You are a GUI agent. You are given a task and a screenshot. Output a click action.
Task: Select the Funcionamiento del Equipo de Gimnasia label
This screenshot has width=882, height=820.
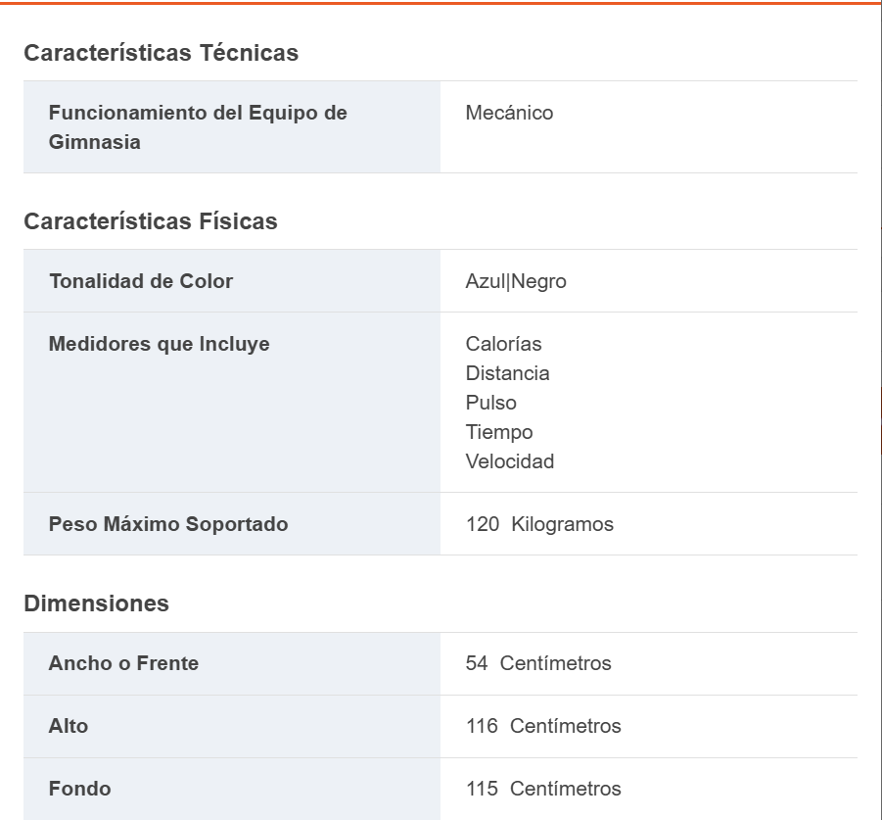(x=198, y=127)
